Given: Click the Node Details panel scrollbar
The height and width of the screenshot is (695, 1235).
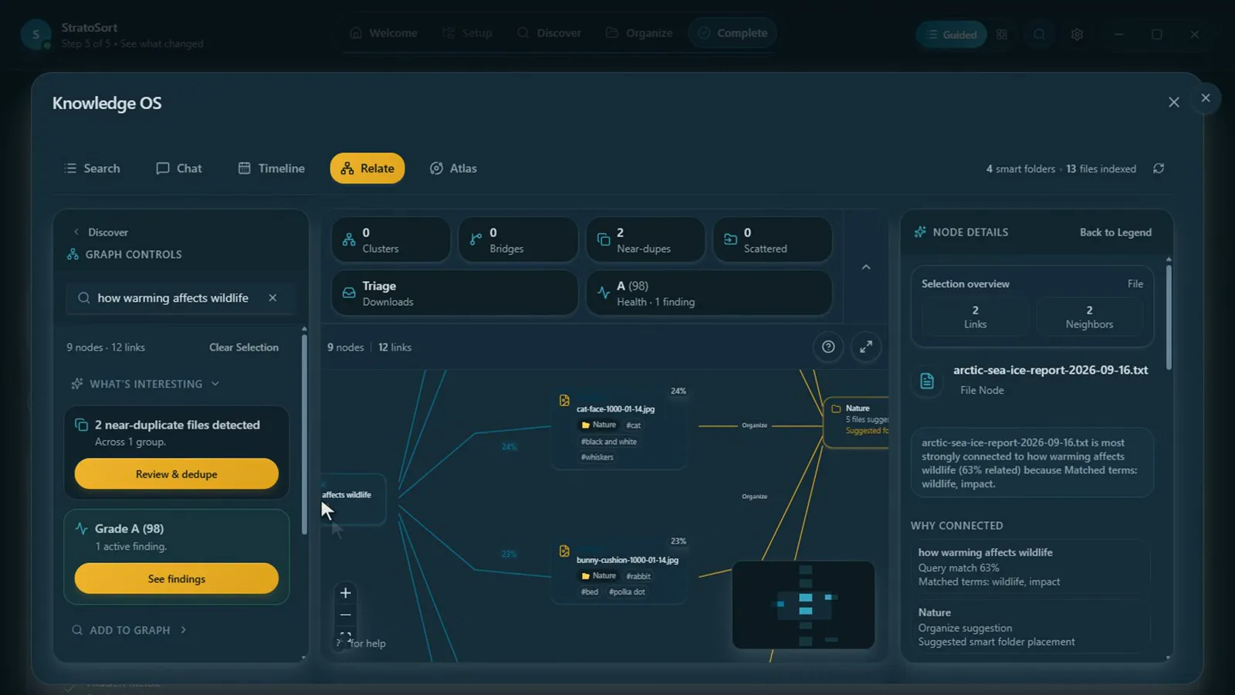Looking at the screenshot, I should [1169, 317].
